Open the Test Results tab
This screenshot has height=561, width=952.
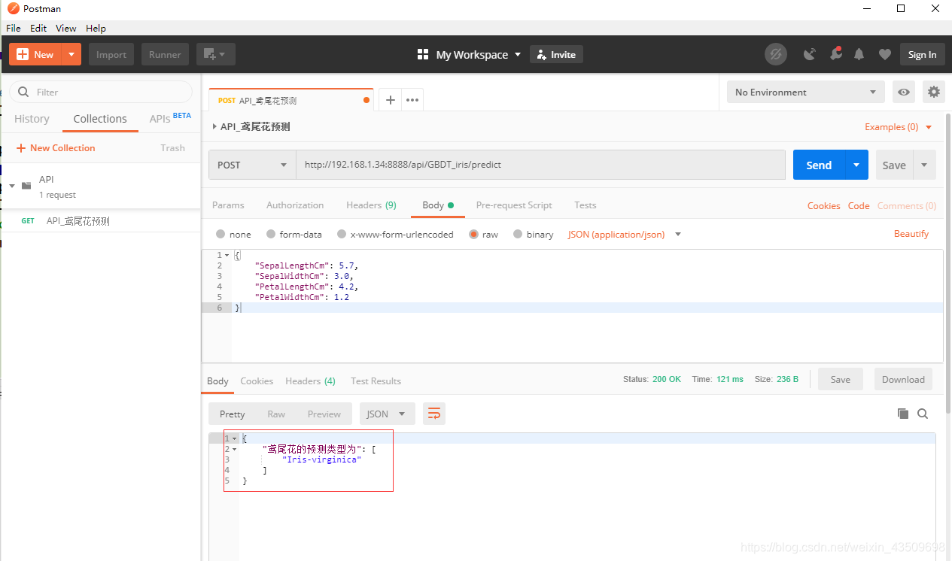(x=376, y=381)
